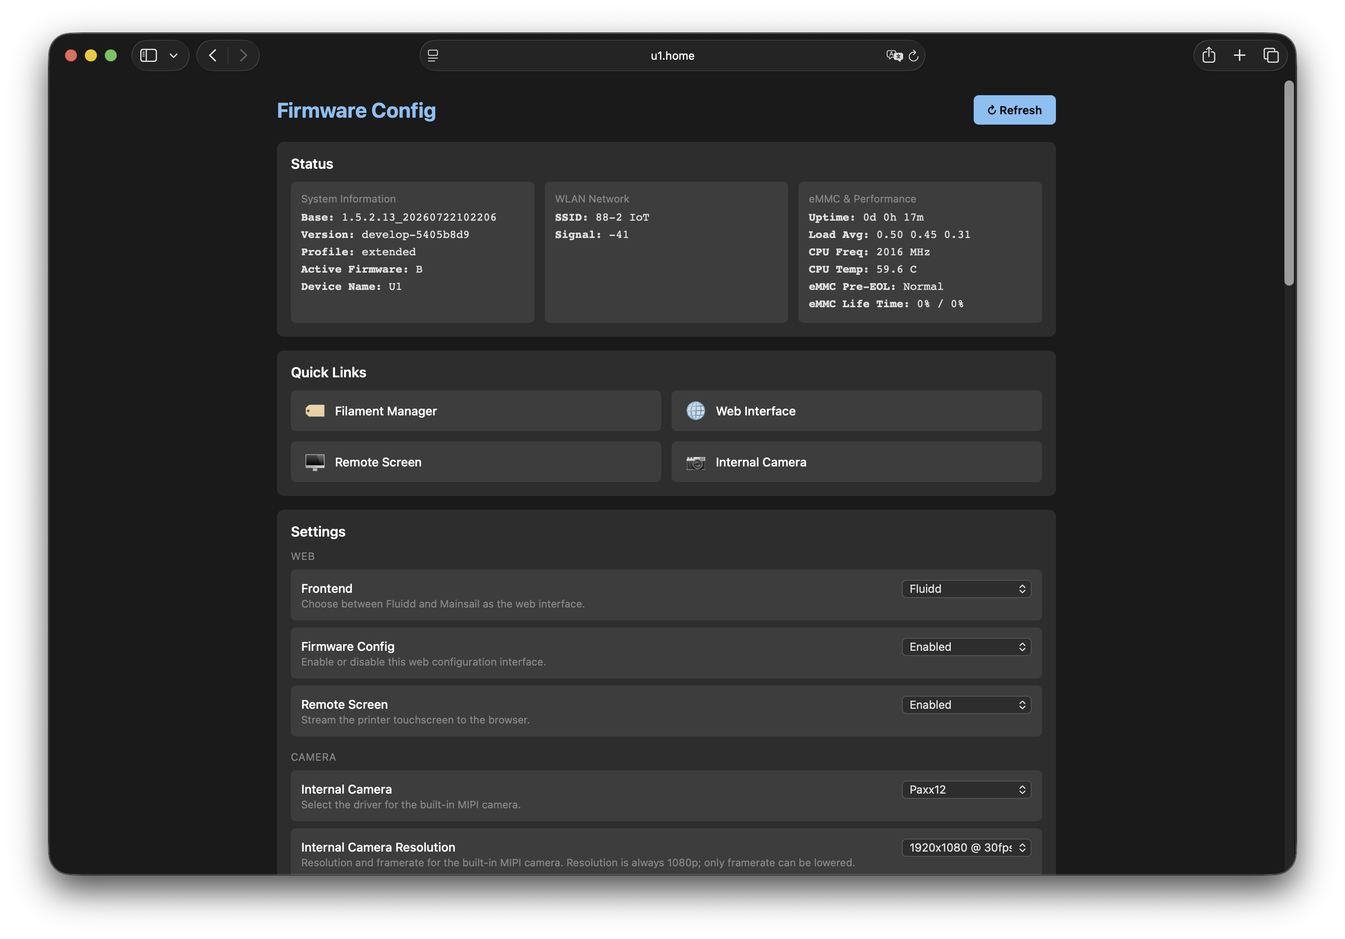Click the Firmware Config page title
Viewport: 1345px width, 939px height.
[x=356, y=110]
